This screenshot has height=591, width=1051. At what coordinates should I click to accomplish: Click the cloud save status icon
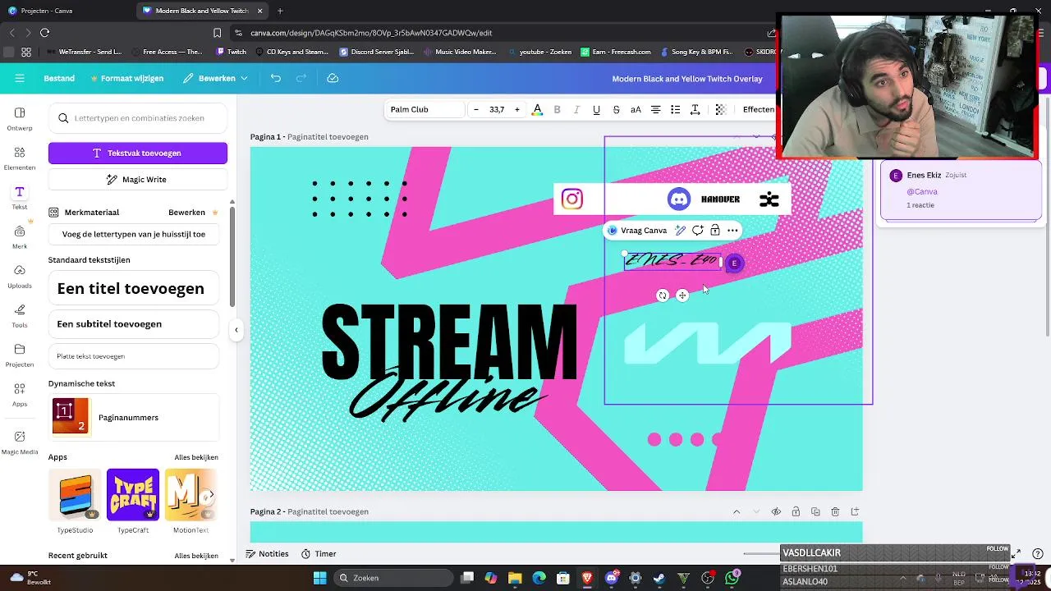[x=333, y=78]
